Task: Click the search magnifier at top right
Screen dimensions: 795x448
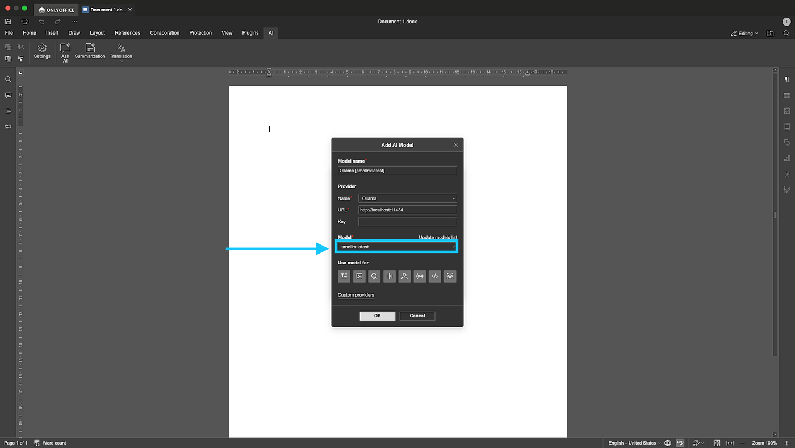Action: pyautogui.click(x=786, y=34)
